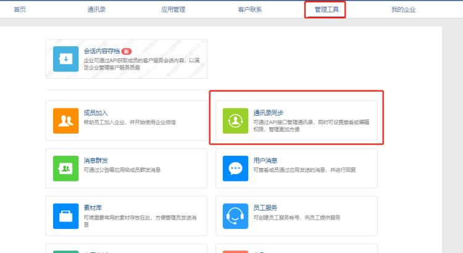The width and height of the screenshot is (463, 253).
Task: Click the green 通讯录同步 sync icon
Action: [236, 120]
